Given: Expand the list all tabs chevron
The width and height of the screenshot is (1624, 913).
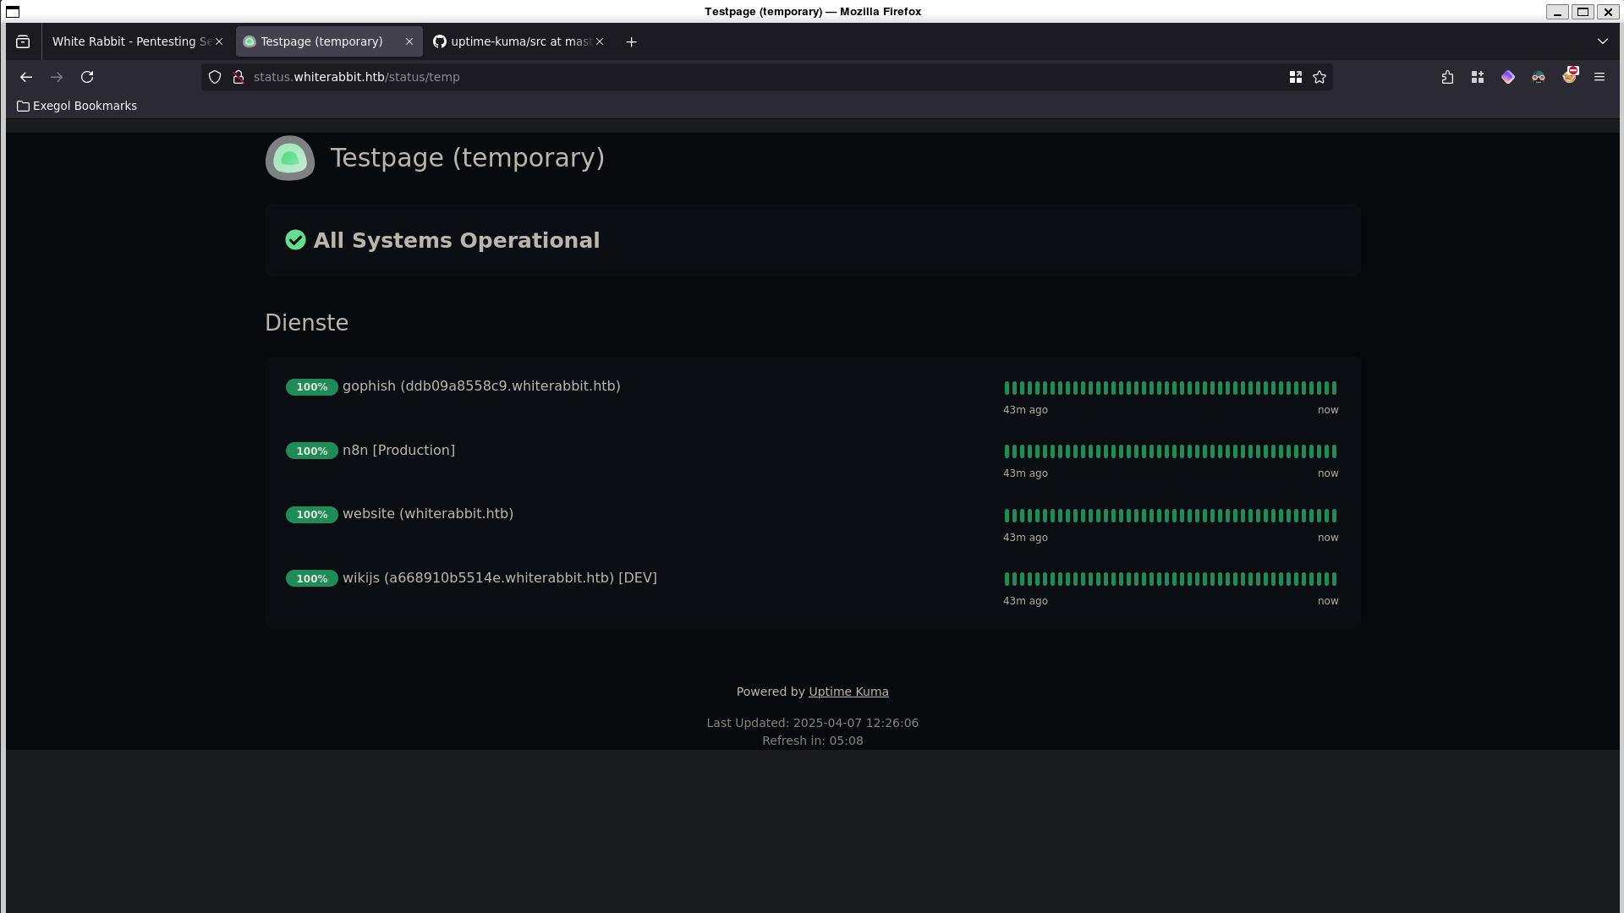Looking at the screenshot, I should tap(1602, 41).
